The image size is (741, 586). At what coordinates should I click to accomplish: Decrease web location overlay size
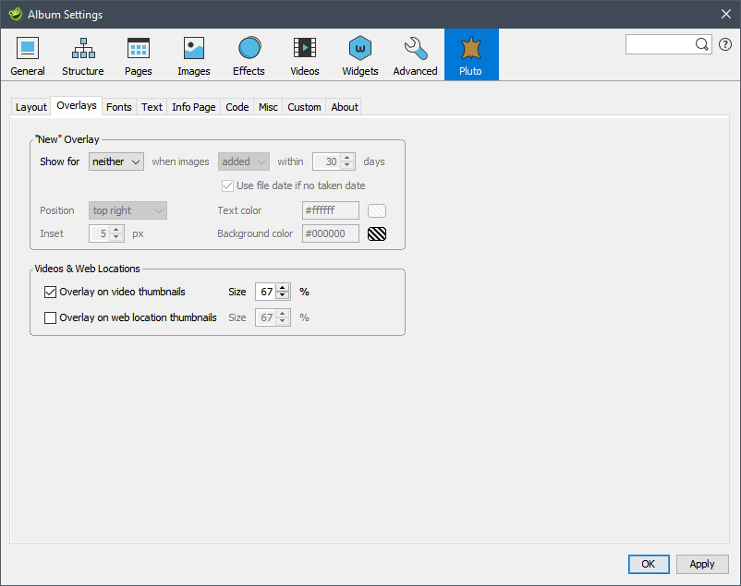click(283, 321)
